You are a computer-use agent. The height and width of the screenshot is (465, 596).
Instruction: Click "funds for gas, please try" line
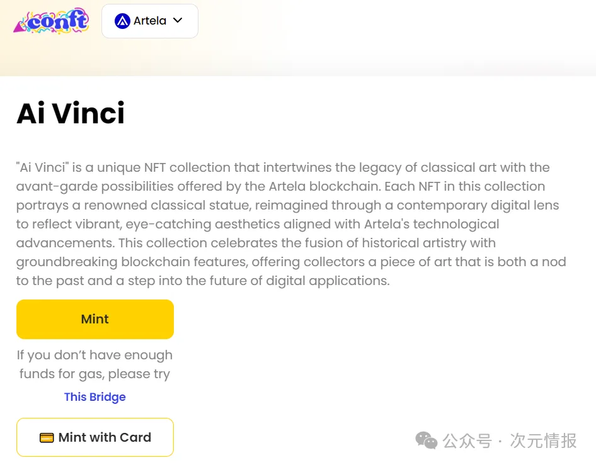[x=95, y=374]
